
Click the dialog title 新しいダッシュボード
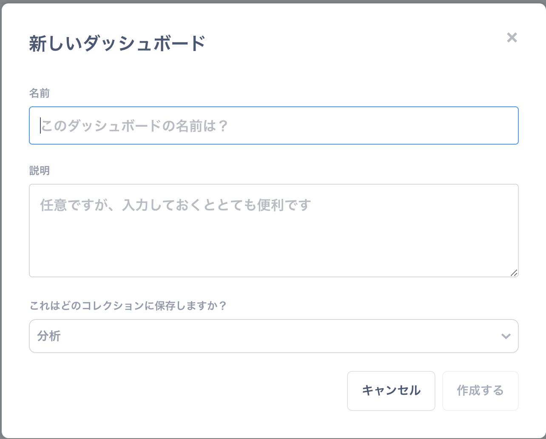click(116, 43)
